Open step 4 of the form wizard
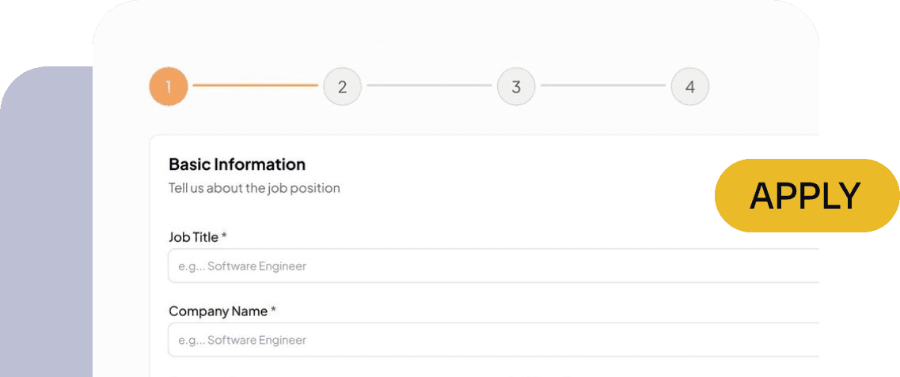The width and height of the screenshot is (900, 377). pos(690,86)
